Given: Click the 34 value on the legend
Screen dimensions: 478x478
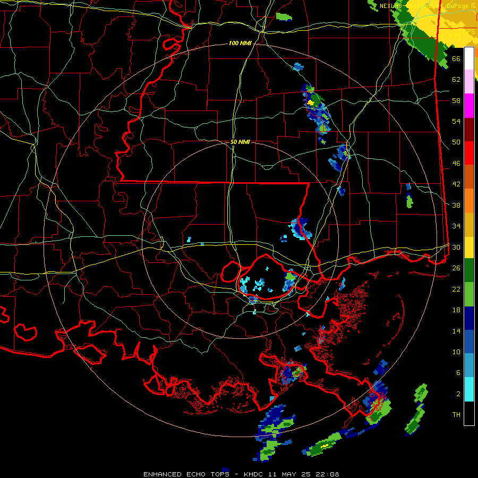Looking at the screenshot, I should coord(456,226).
